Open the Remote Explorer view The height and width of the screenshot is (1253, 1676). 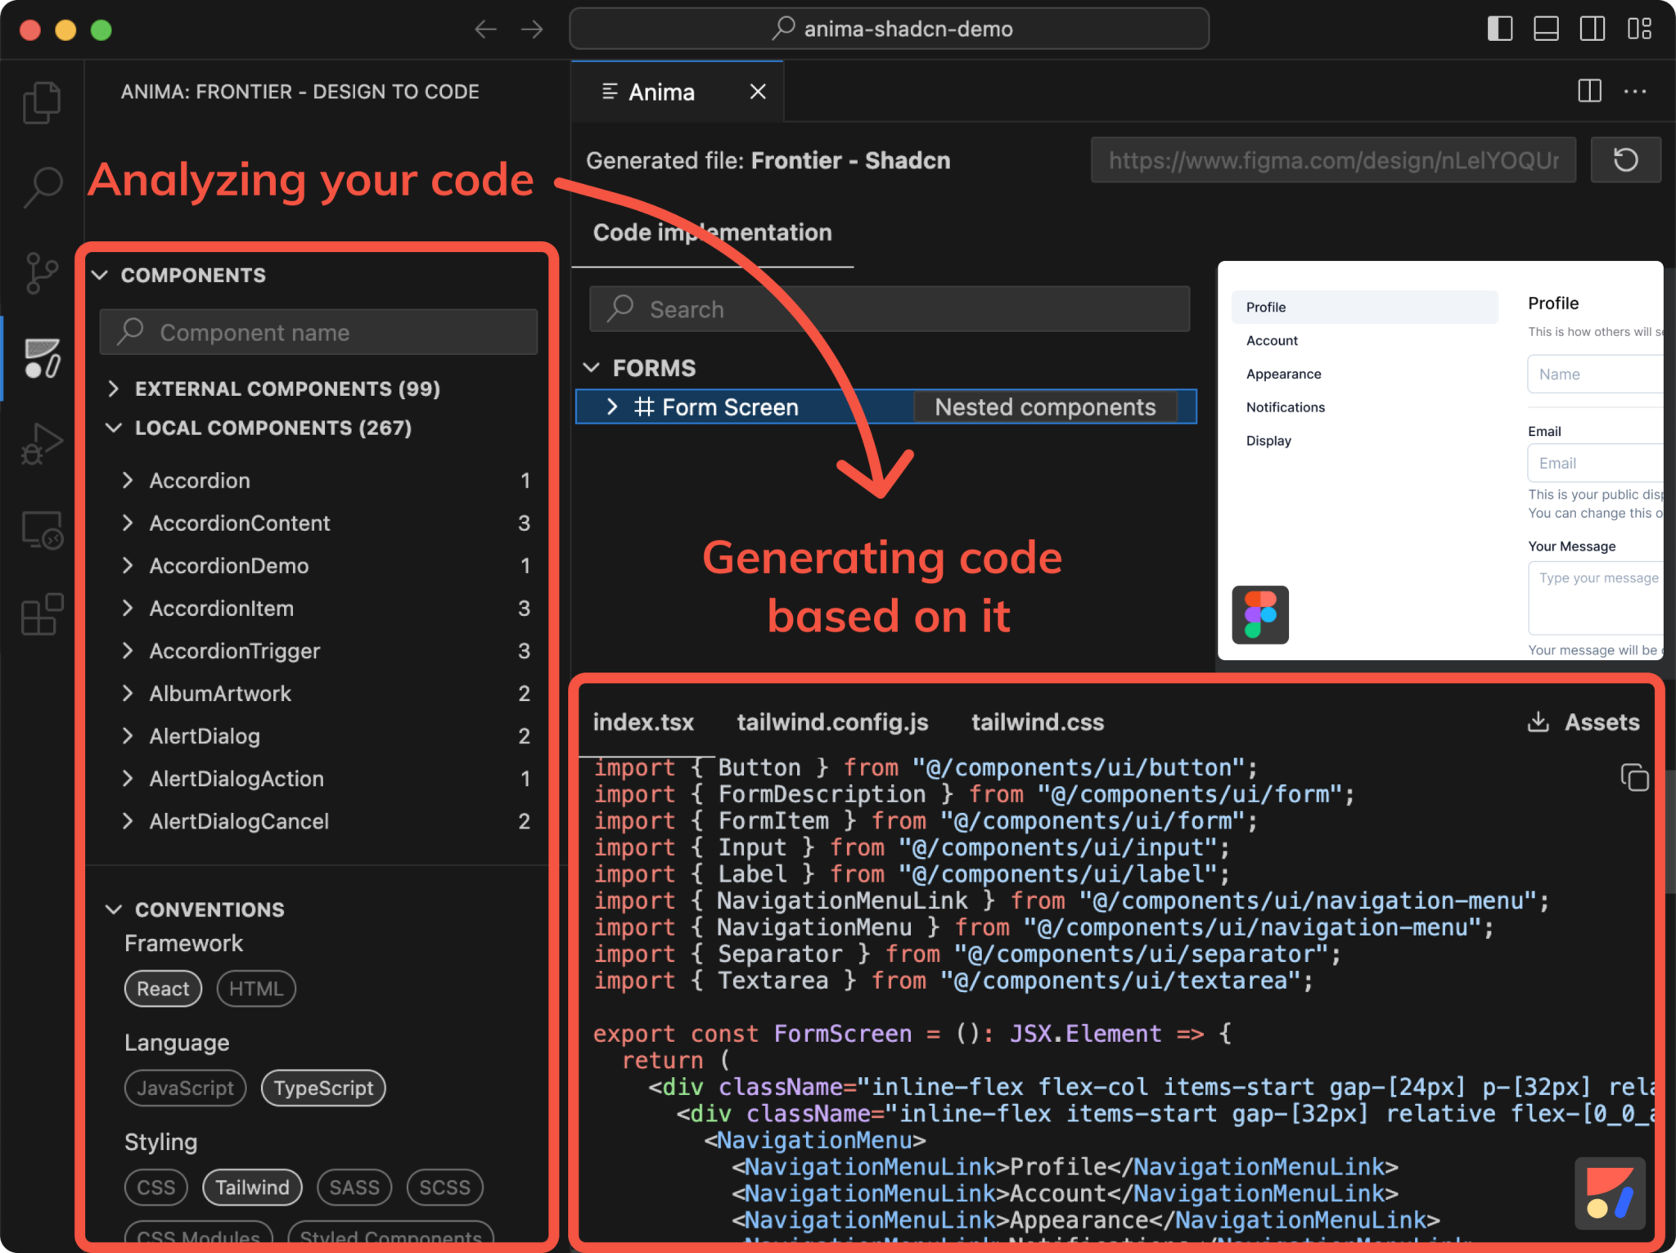point(41,528)
